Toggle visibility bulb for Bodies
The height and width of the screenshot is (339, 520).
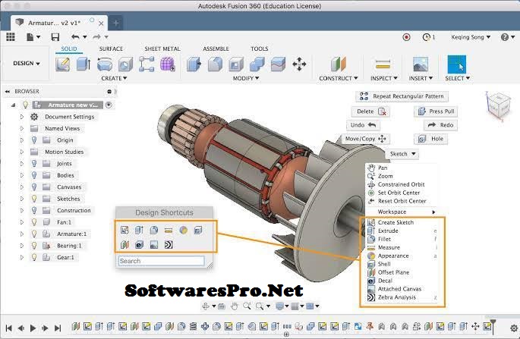click(34, 175)
